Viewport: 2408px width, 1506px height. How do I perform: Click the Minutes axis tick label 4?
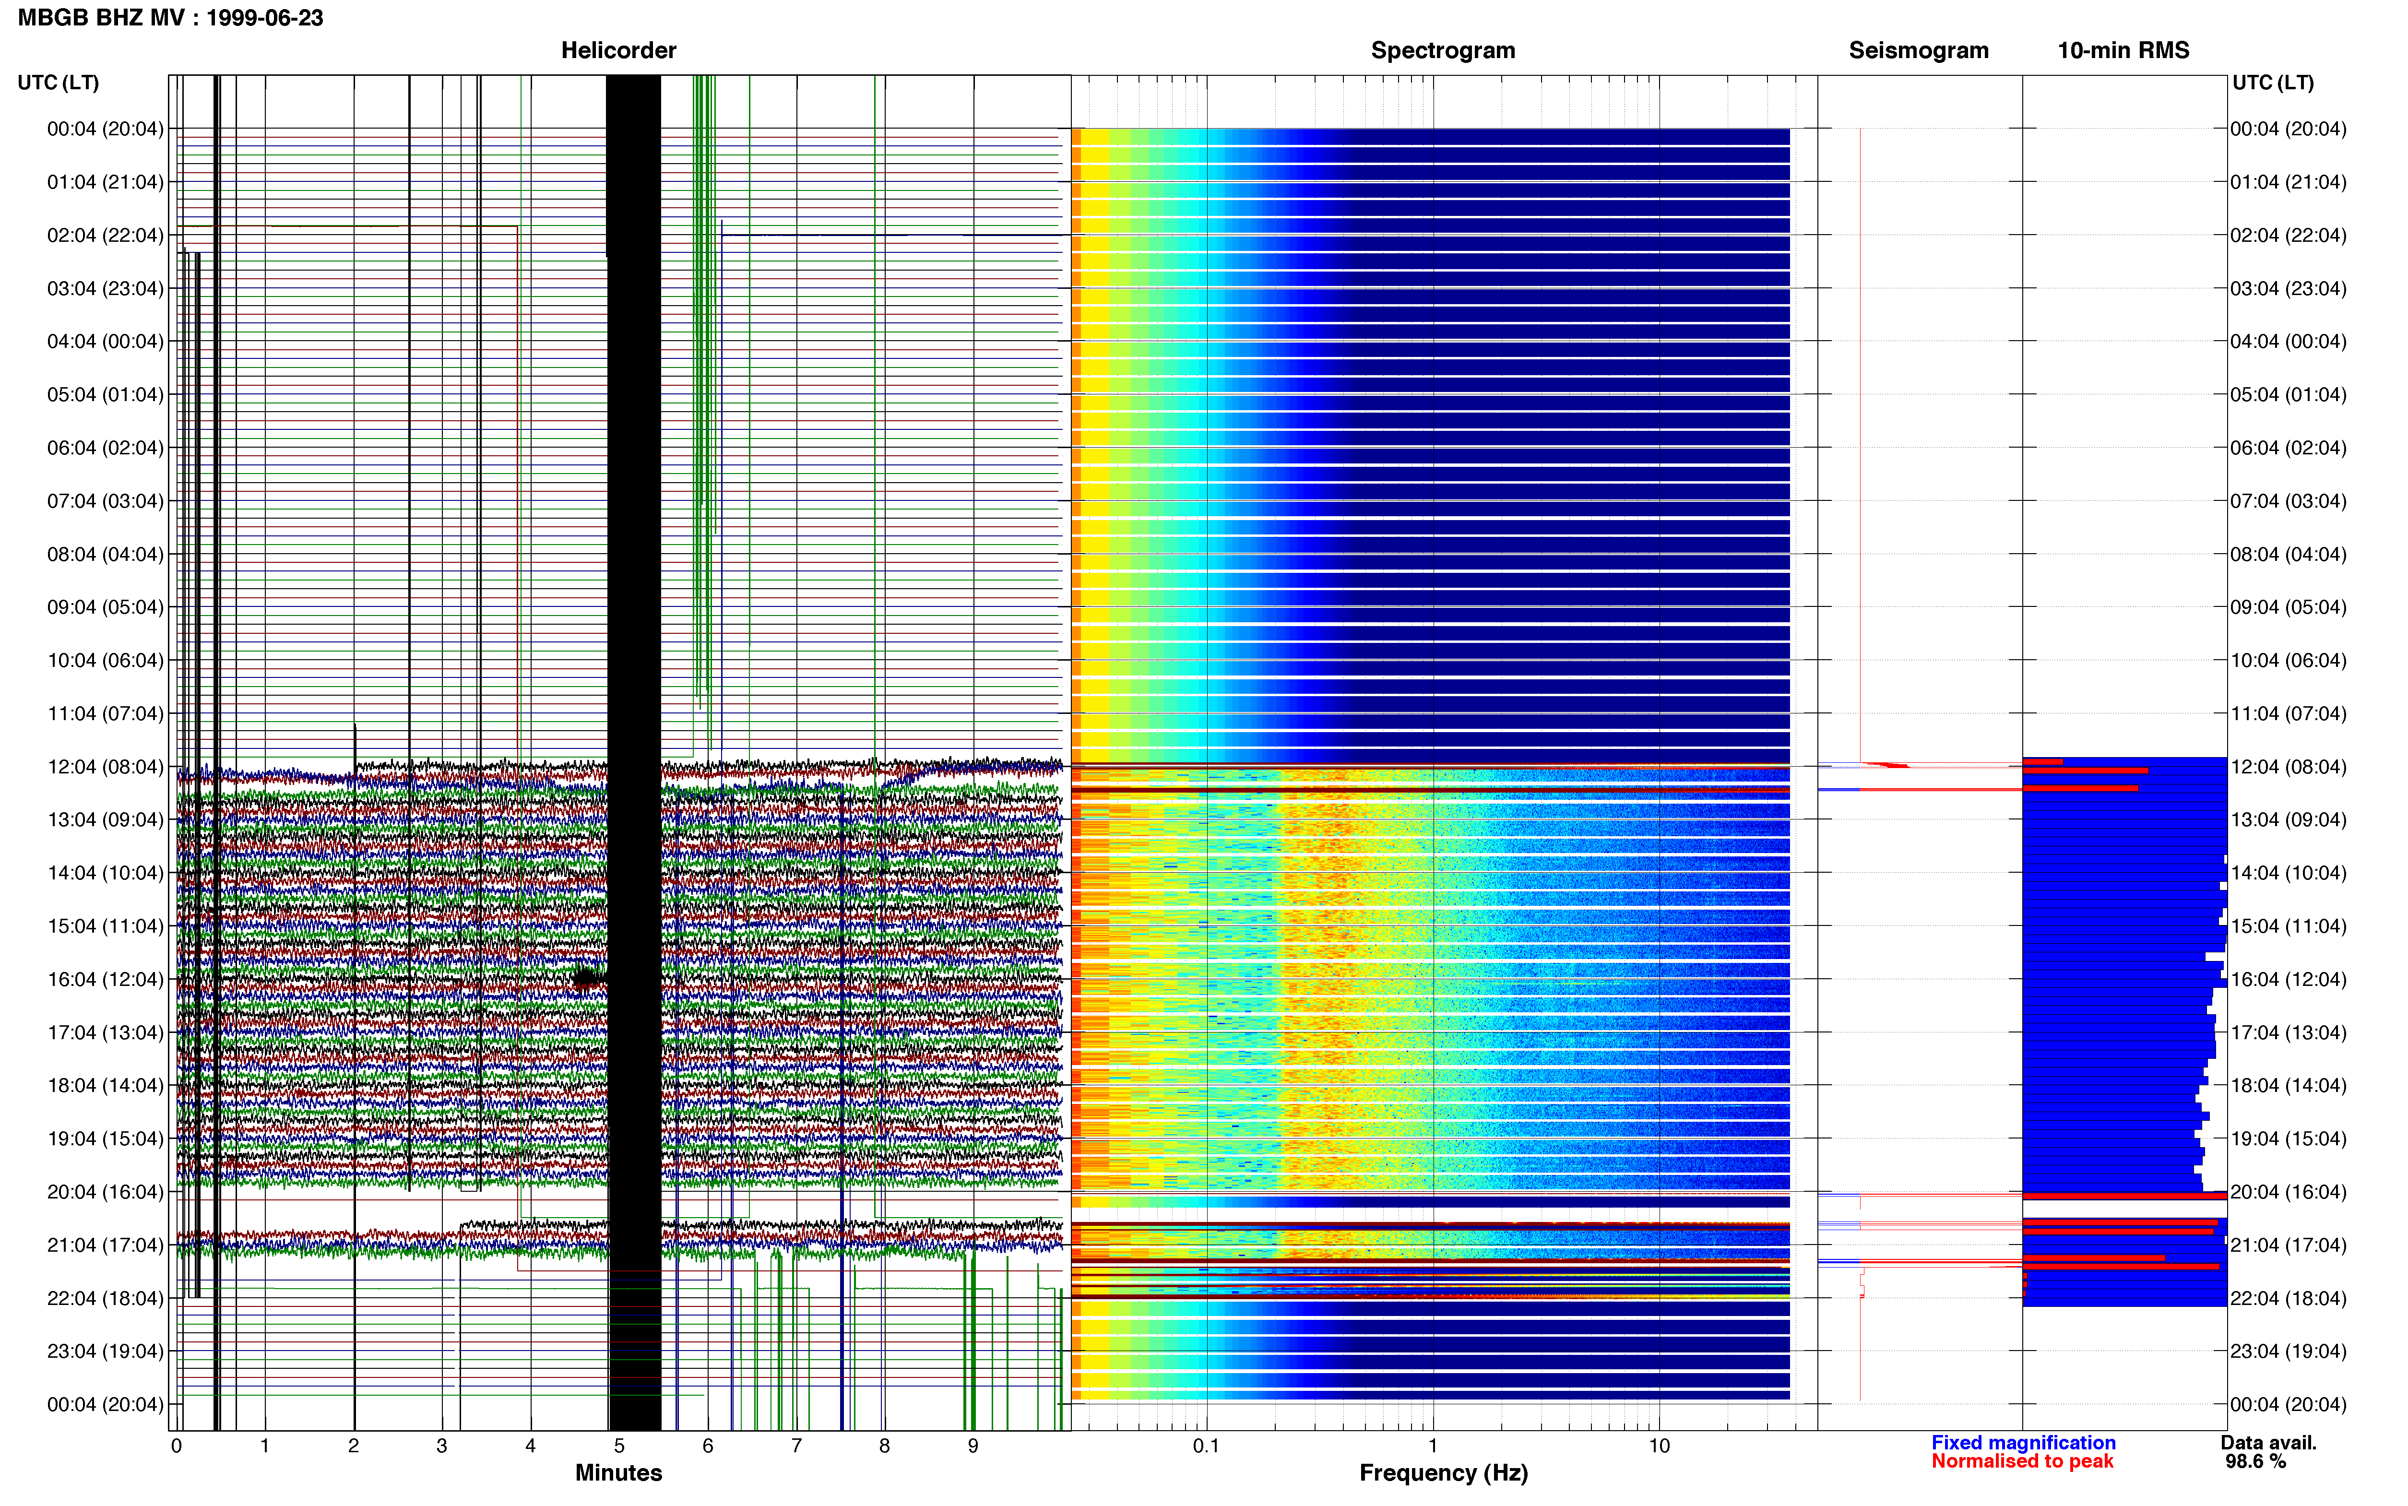pyautogui.click(x=530, y=1445)
